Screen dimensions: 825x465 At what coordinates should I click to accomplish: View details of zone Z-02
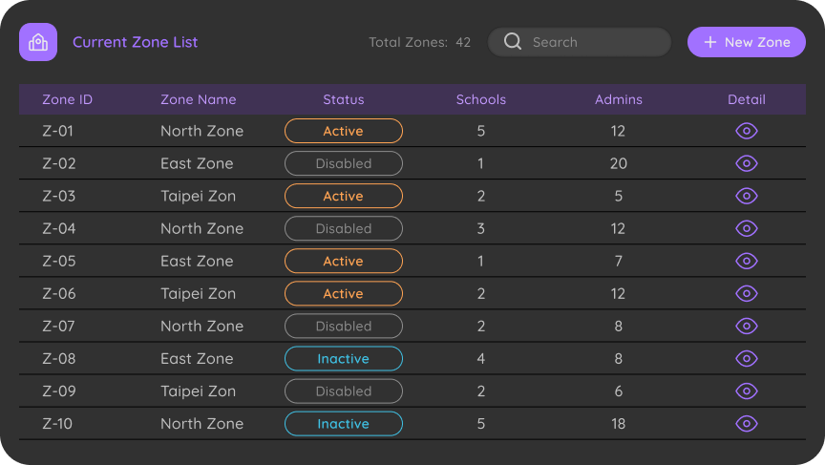coord(746,163)
